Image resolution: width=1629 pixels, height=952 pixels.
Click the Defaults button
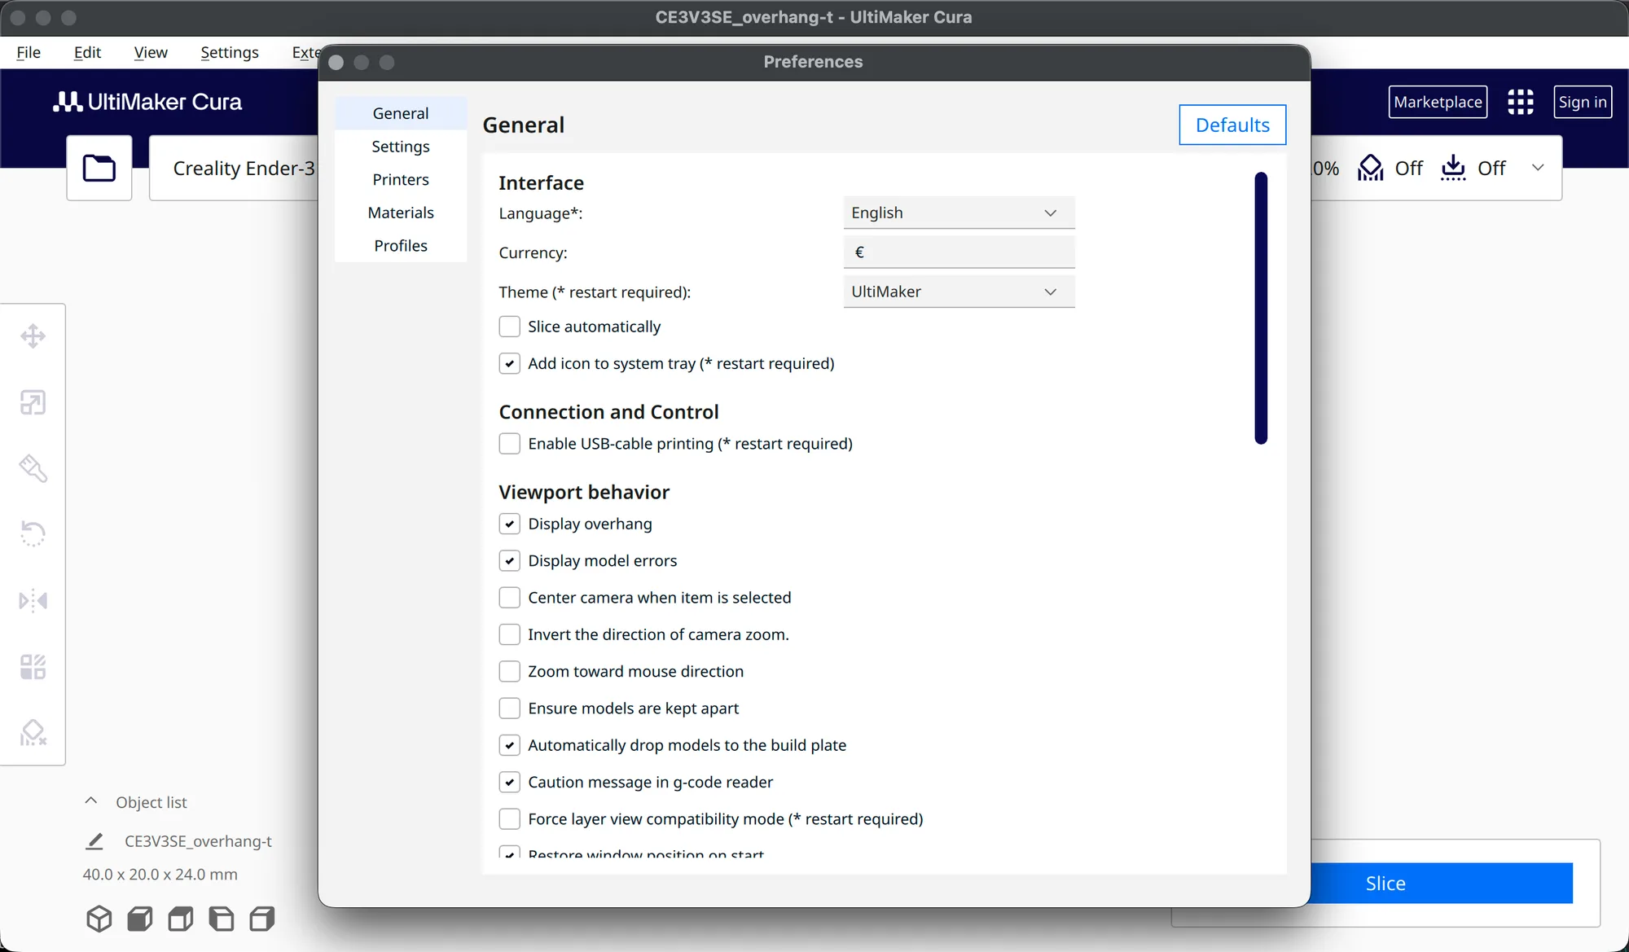[x=1232, y=125]
